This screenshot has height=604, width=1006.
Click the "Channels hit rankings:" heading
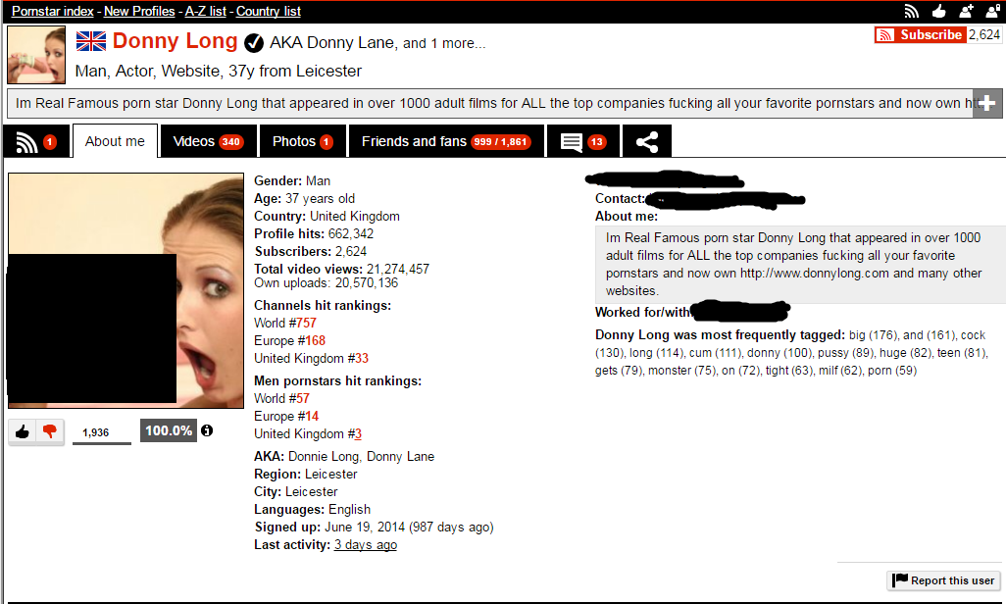point(322,306)
